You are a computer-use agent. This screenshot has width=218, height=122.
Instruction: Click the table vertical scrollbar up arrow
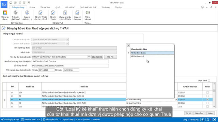pyautogui.click(x=214, y=84)
